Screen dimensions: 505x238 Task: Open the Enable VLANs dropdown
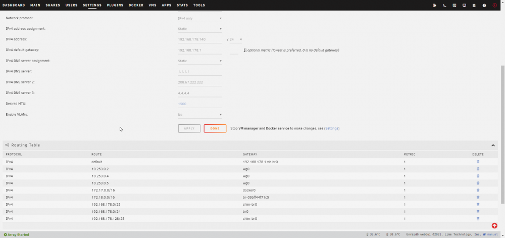click(x=199, y=115)
